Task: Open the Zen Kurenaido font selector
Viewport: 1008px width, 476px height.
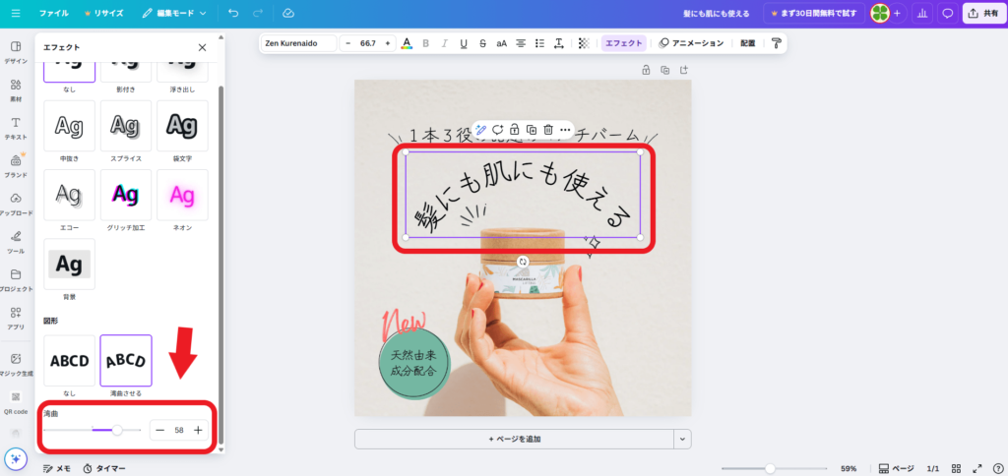Action: (x=298, y=43)
